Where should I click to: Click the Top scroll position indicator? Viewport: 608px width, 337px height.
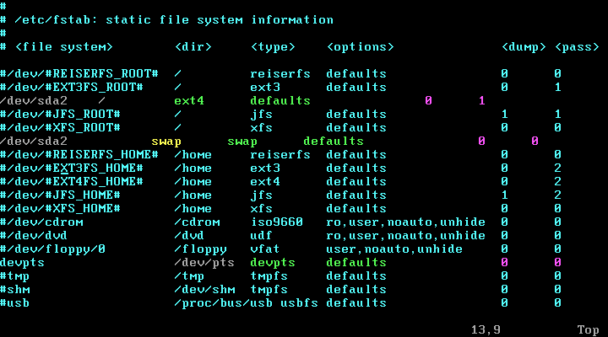(x=589, y=329)
